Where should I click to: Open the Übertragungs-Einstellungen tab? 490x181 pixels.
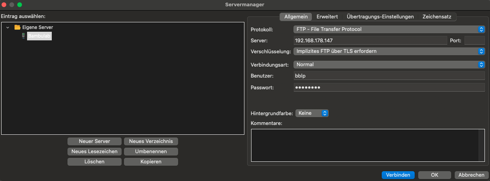[x=380, y=17]
